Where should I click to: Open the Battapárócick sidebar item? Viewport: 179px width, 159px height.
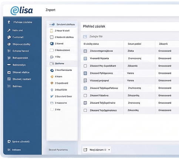point(20,58)
